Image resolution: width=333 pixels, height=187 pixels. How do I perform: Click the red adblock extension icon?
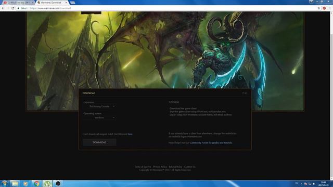coord(324,8)
